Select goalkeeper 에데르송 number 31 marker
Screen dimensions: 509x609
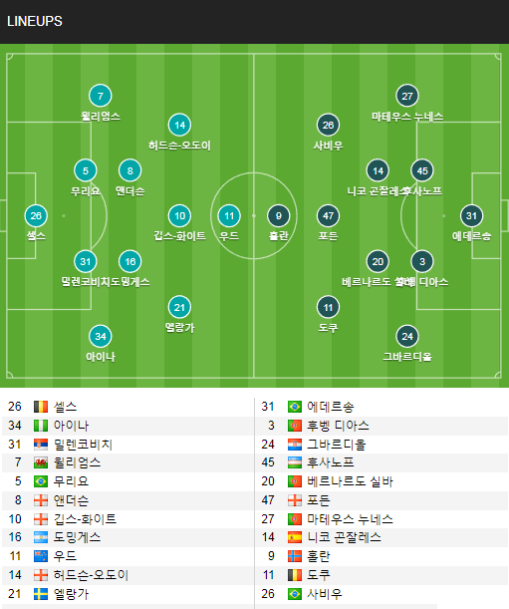click(x=471, y=215)
